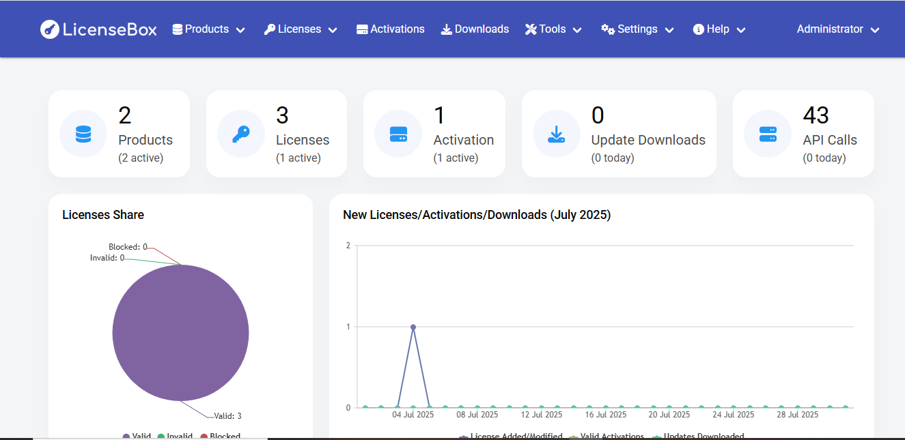Click the API Calls server icon
Viewport: 905px width, 440px height.
pos(768,134)
